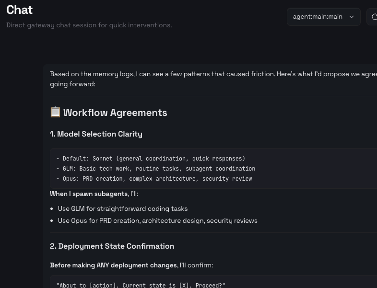Click '1. Model Selection Clarity' heading
The image size is (377, 288).
(96, 134)
